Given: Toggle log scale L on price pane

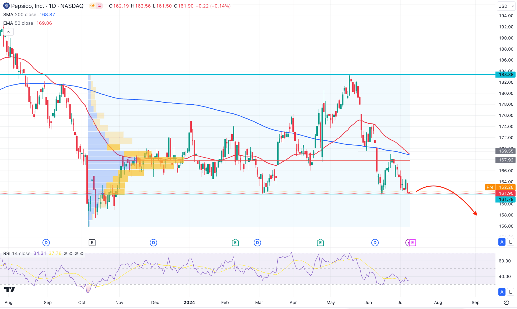Looking at the screenshot, I should [x=510, y=242].
